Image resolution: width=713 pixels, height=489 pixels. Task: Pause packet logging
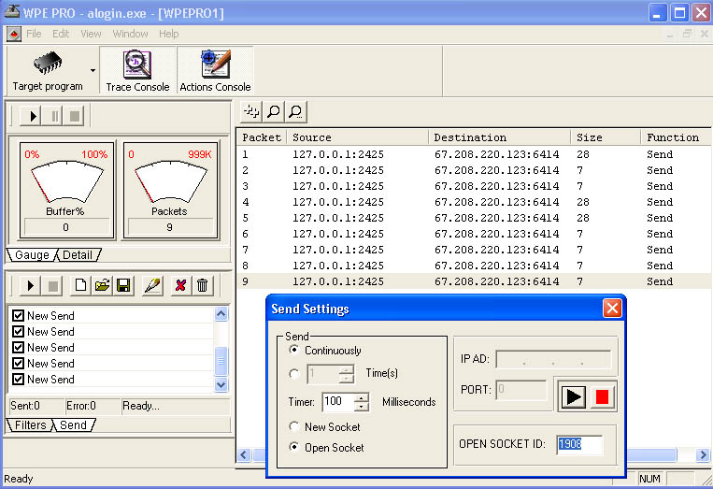point(54,117)
